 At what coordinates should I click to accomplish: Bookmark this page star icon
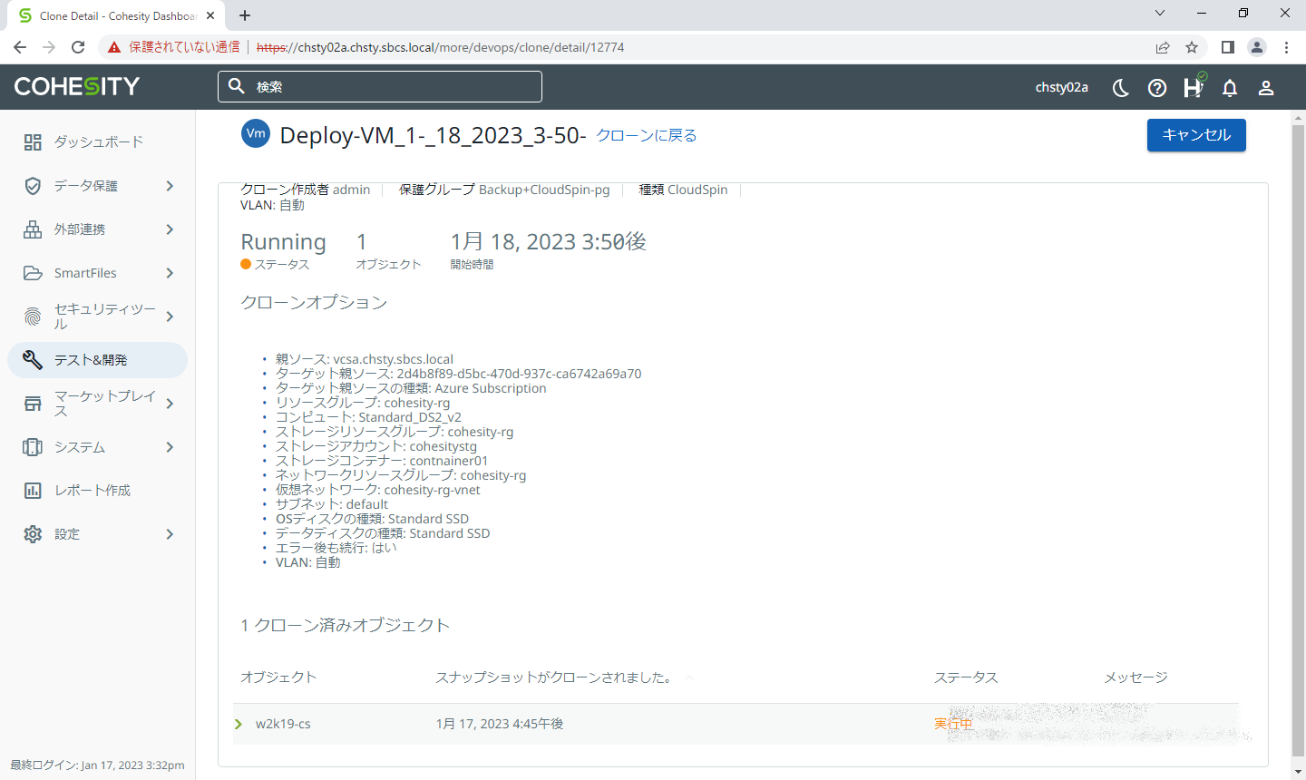[1192, 47]
